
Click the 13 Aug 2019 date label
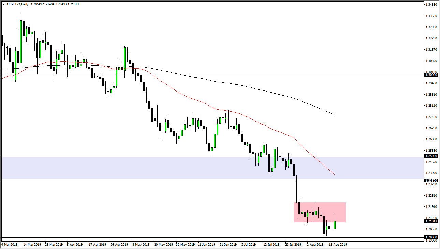coord(337,244)
